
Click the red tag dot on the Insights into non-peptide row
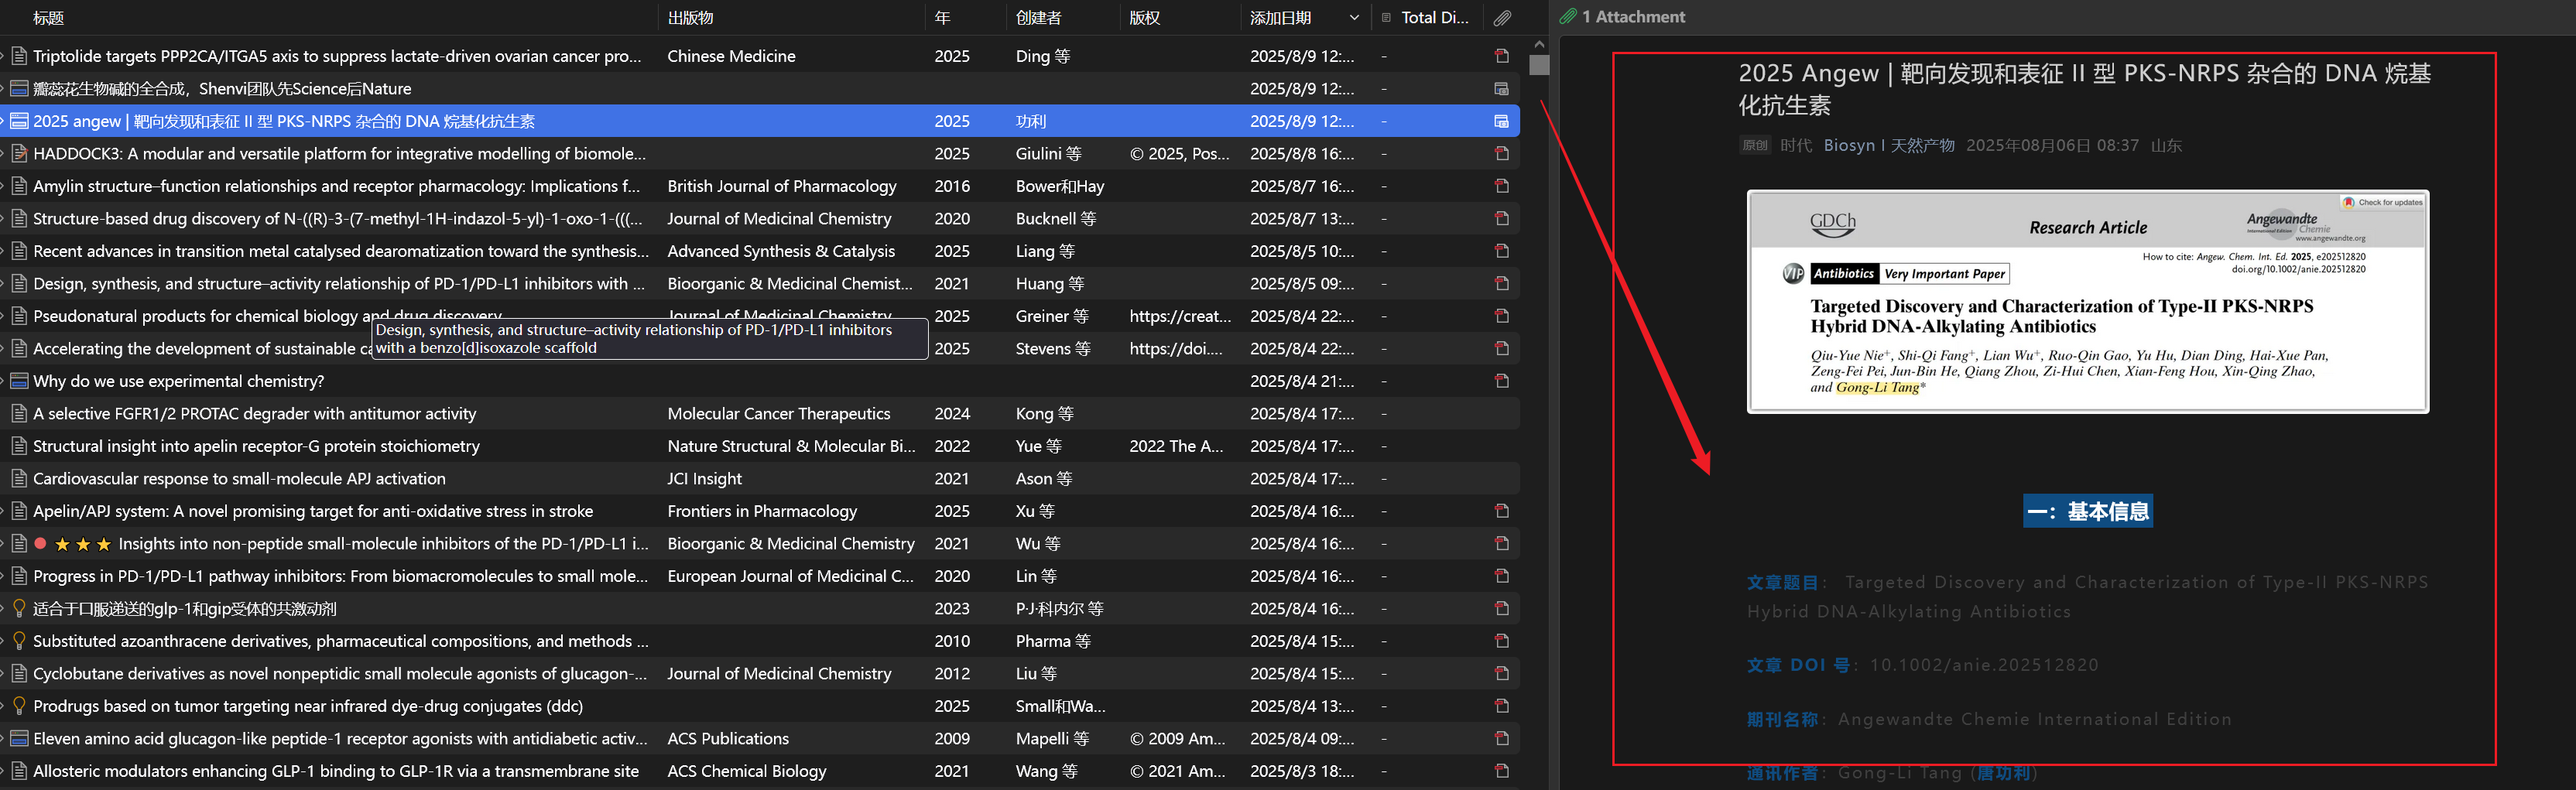(x=40, y=544)
